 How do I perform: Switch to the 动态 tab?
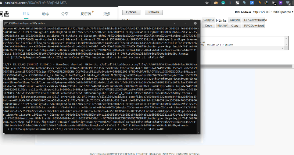coord(45,14)
